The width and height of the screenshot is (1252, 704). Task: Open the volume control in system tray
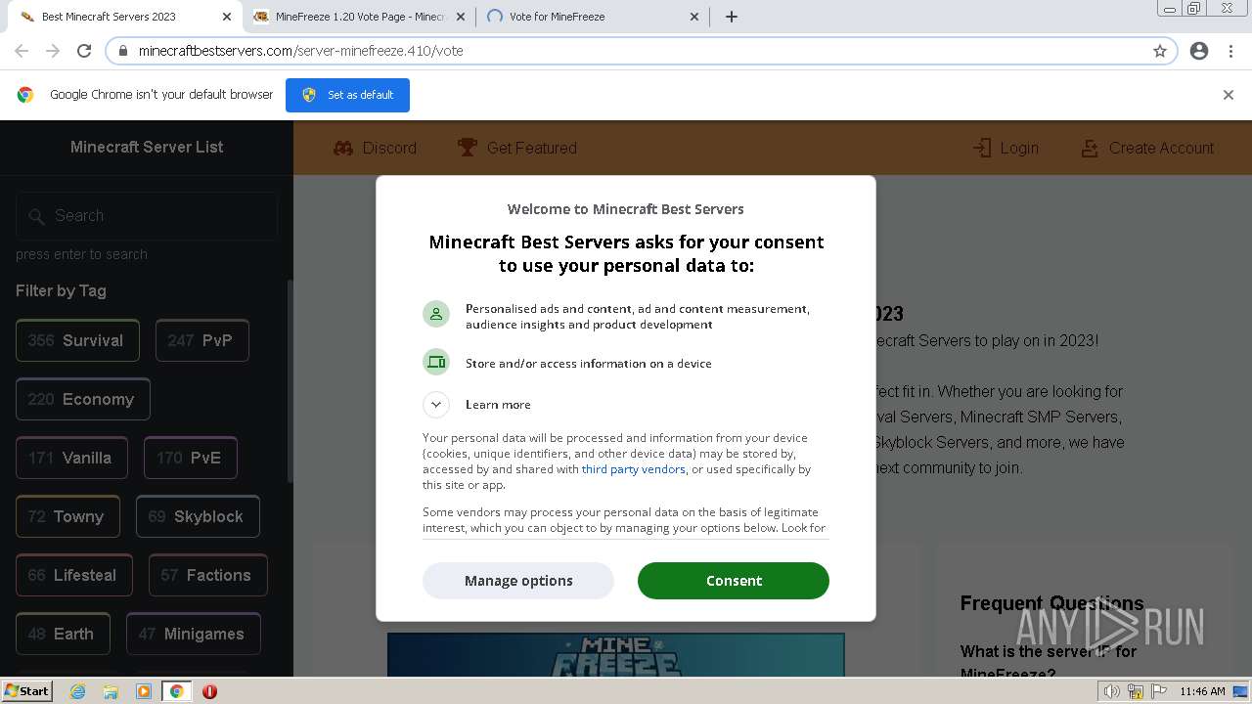(x=1113, y=691)
